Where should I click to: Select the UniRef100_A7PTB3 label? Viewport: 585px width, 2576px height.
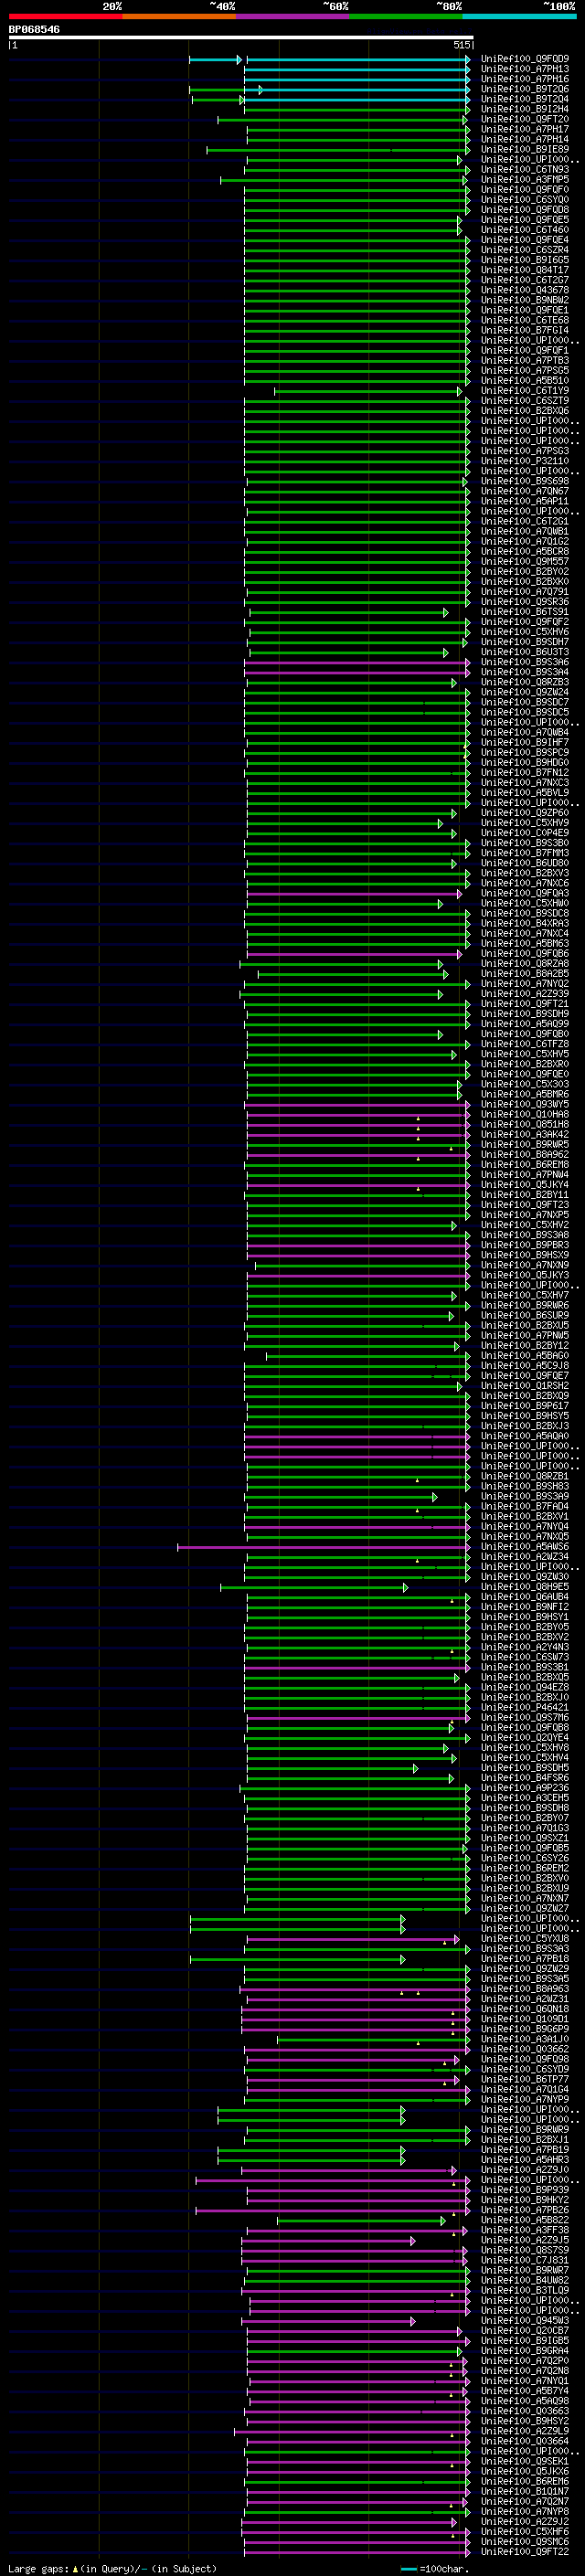tap(525, 361)
